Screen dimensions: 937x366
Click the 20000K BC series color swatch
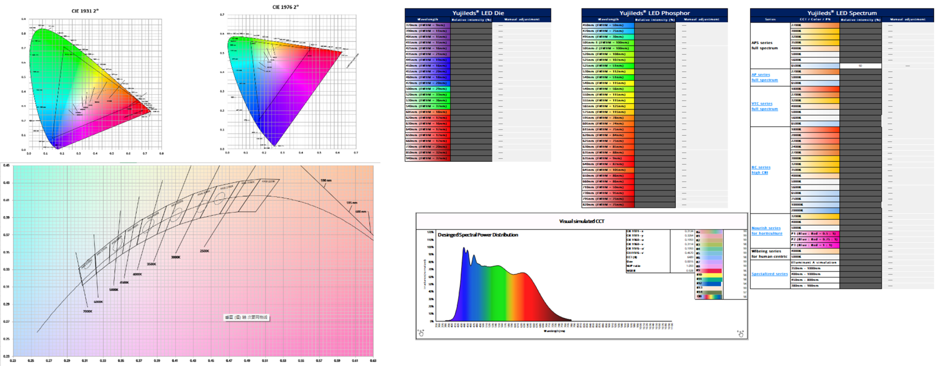pos(814,210)
